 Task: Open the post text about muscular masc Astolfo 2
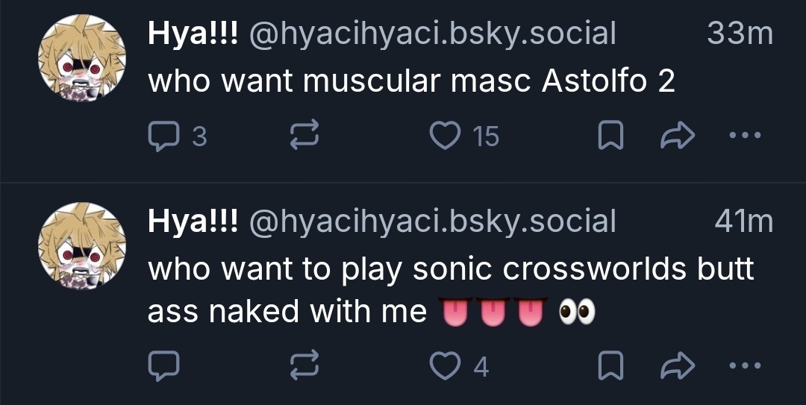coord(411,81)
